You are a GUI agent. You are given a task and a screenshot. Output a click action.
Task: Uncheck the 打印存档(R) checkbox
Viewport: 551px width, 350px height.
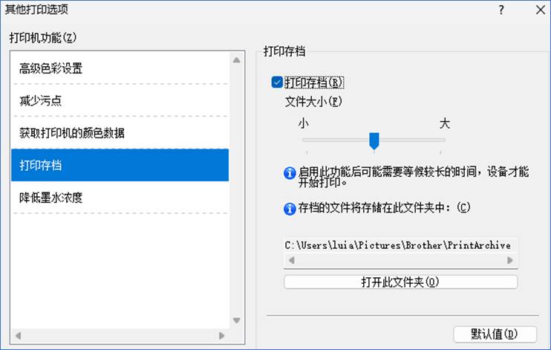click(x=277, y=82)
